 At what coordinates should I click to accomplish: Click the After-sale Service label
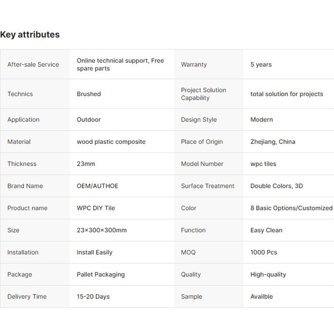click(33, 64)
